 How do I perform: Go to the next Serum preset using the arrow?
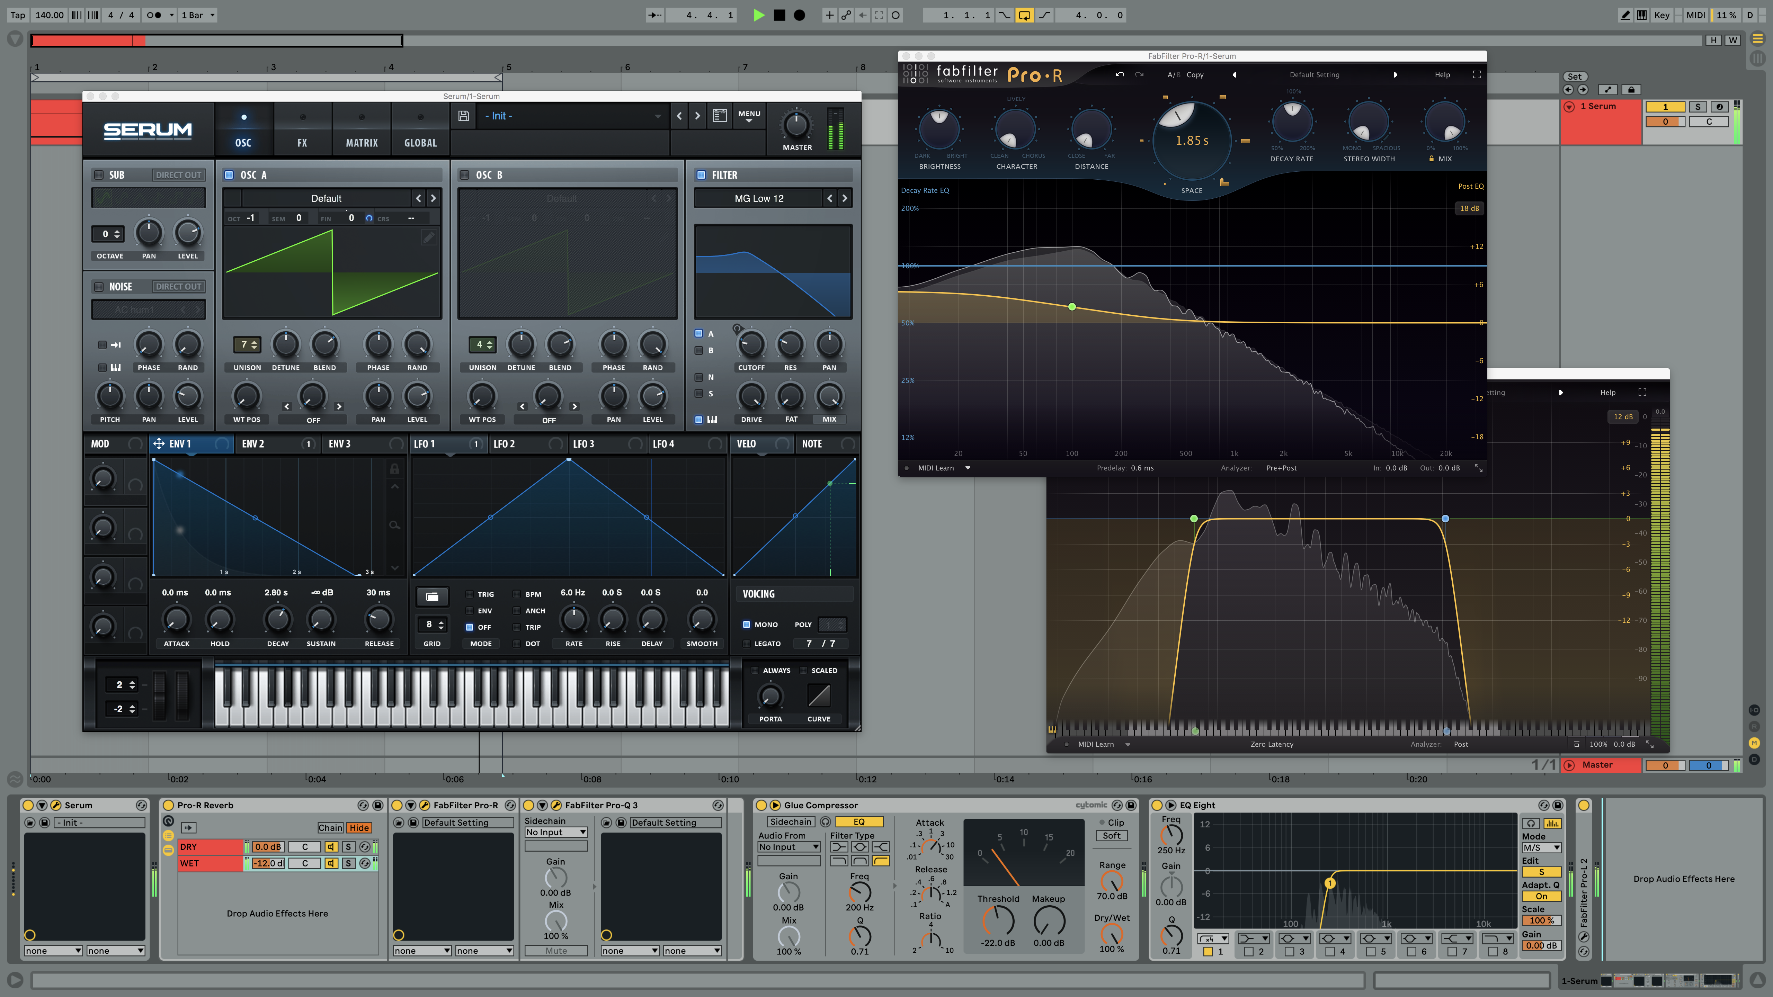(697, 116)
